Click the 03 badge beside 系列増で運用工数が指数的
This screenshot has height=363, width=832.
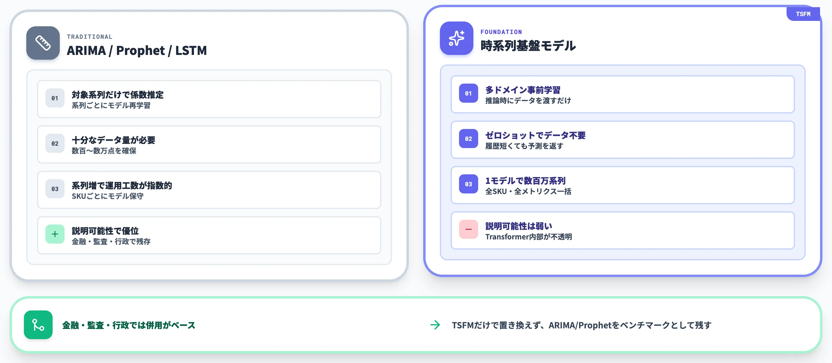pyautogui.click(x=55, y=189)
